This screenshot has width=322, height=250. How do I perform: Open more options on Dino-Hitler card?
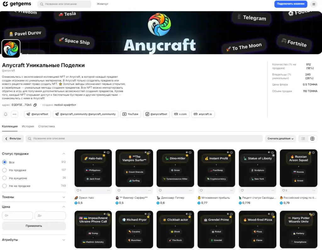coord(190,191)
